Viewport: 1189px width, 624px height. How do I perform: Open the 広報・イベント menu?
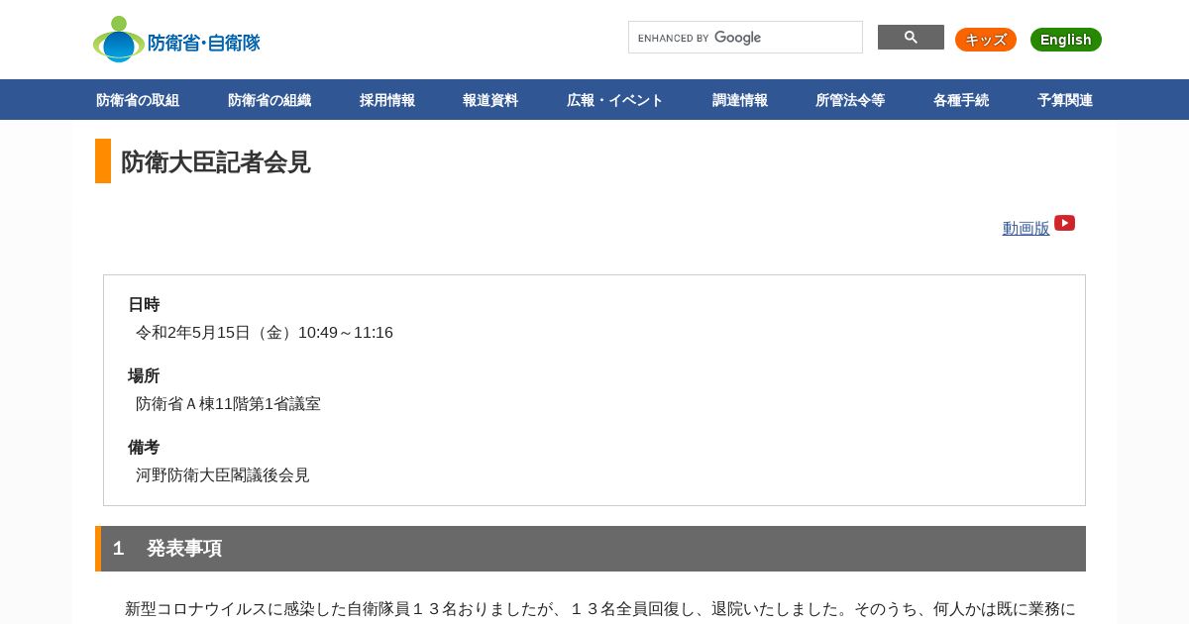(x=615, y=100)
